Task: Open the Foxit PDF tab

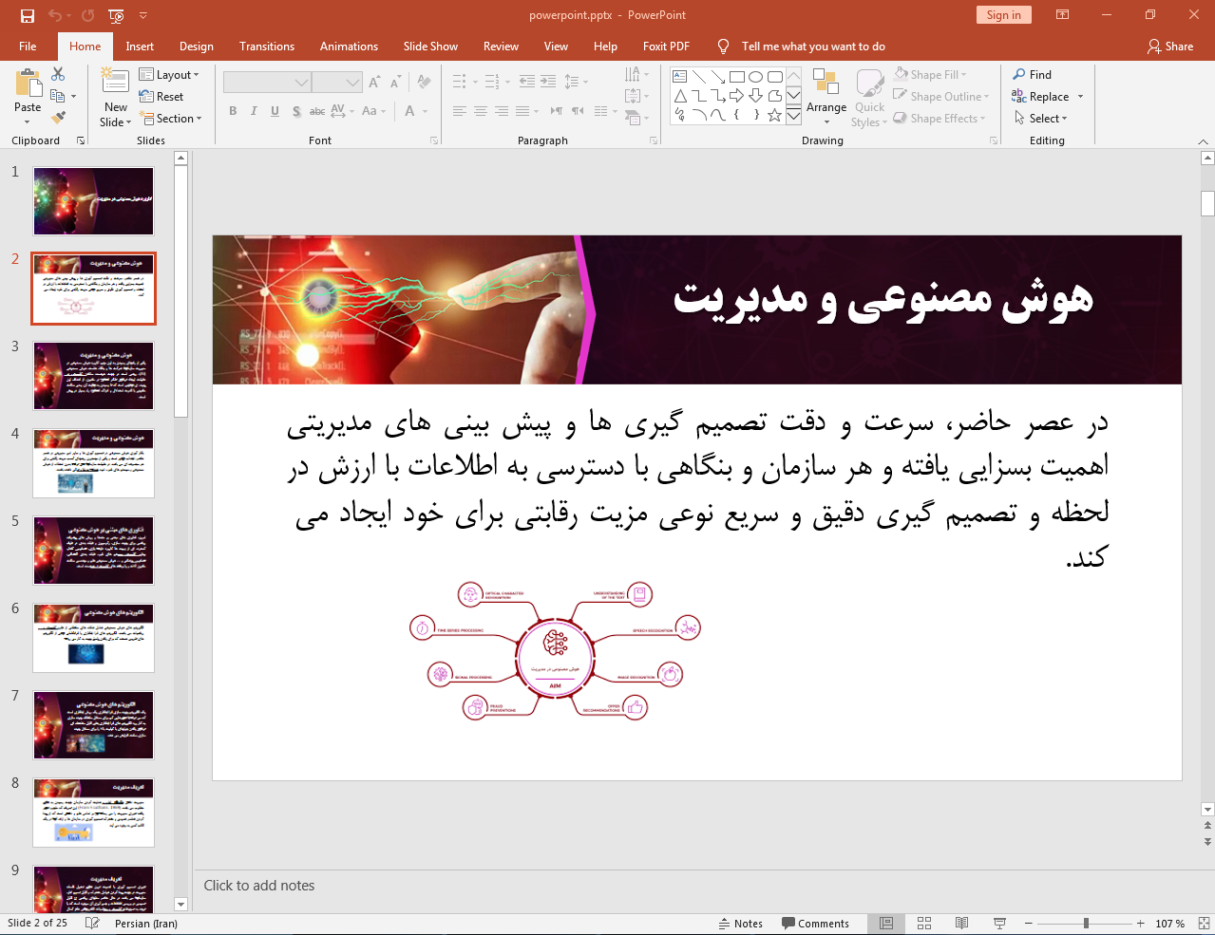Action: click(666, 47)
